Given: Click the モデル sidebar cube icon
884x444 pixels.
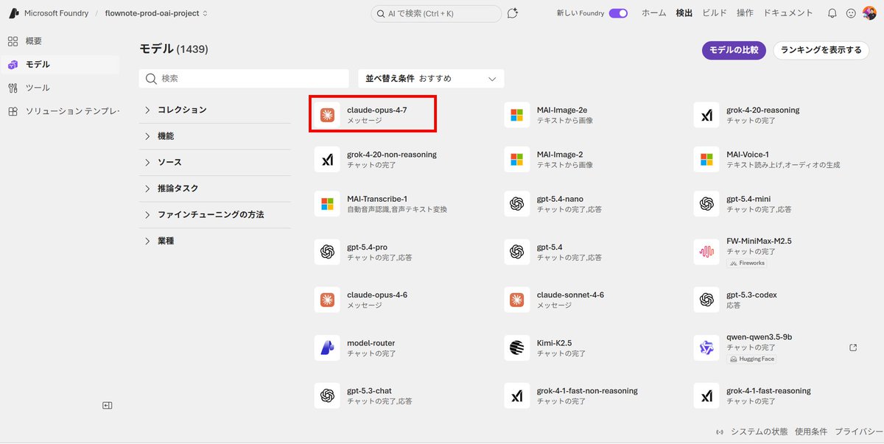Looking at the screenshot, I should (x=13, y=65).
